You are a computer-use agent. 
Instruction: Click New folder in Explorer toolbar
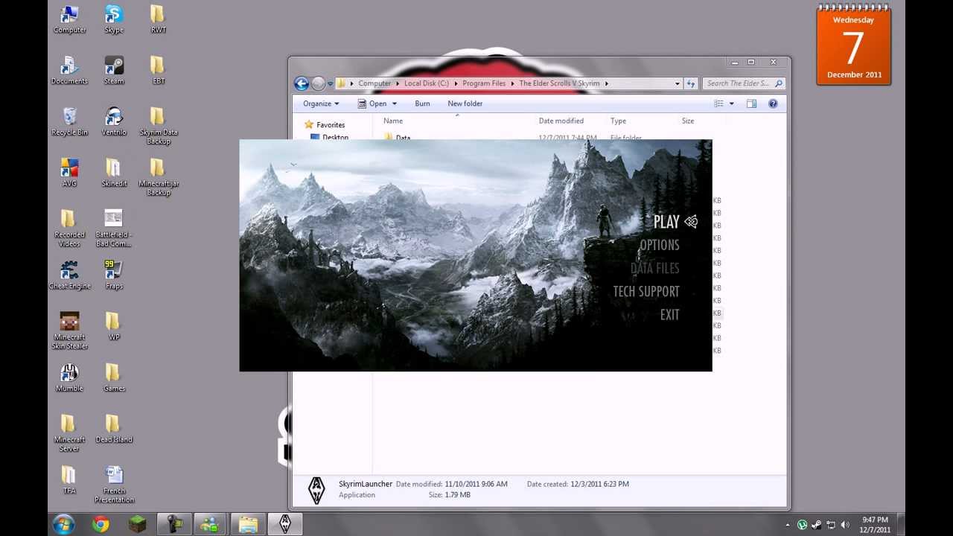pos(465,103)
